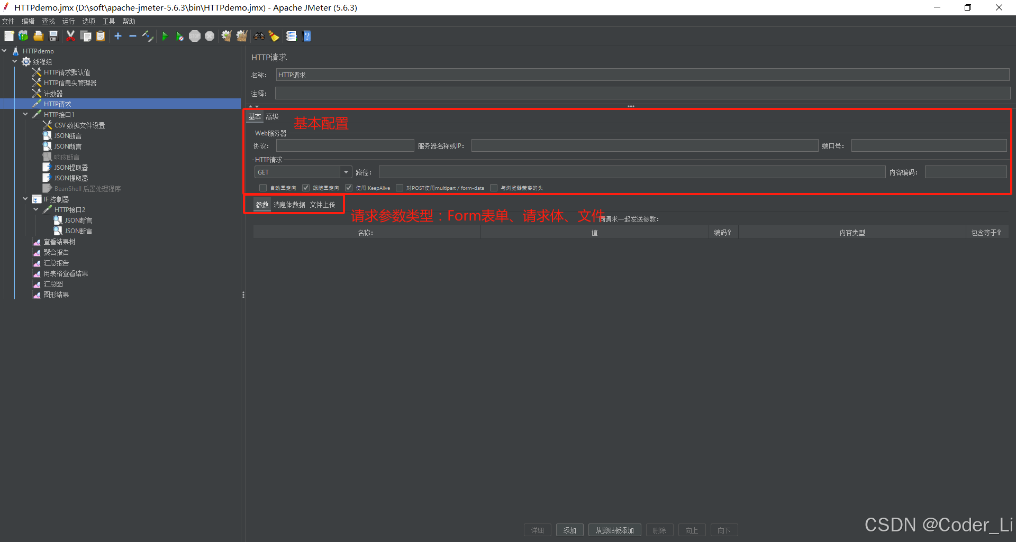Click the Copy icon in toolbar
The image size is (1016, 542).
coord(86,36)
